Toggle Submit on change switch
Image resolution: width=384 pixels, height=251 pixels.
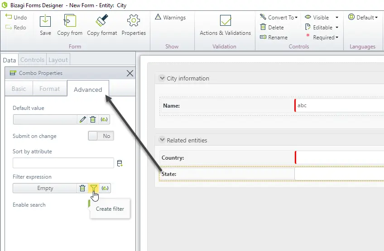(101, 136)
